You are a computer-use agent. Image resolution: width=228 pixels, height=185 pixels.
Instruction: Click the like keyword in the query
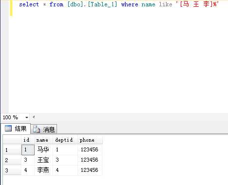click(x=166, y=4)
